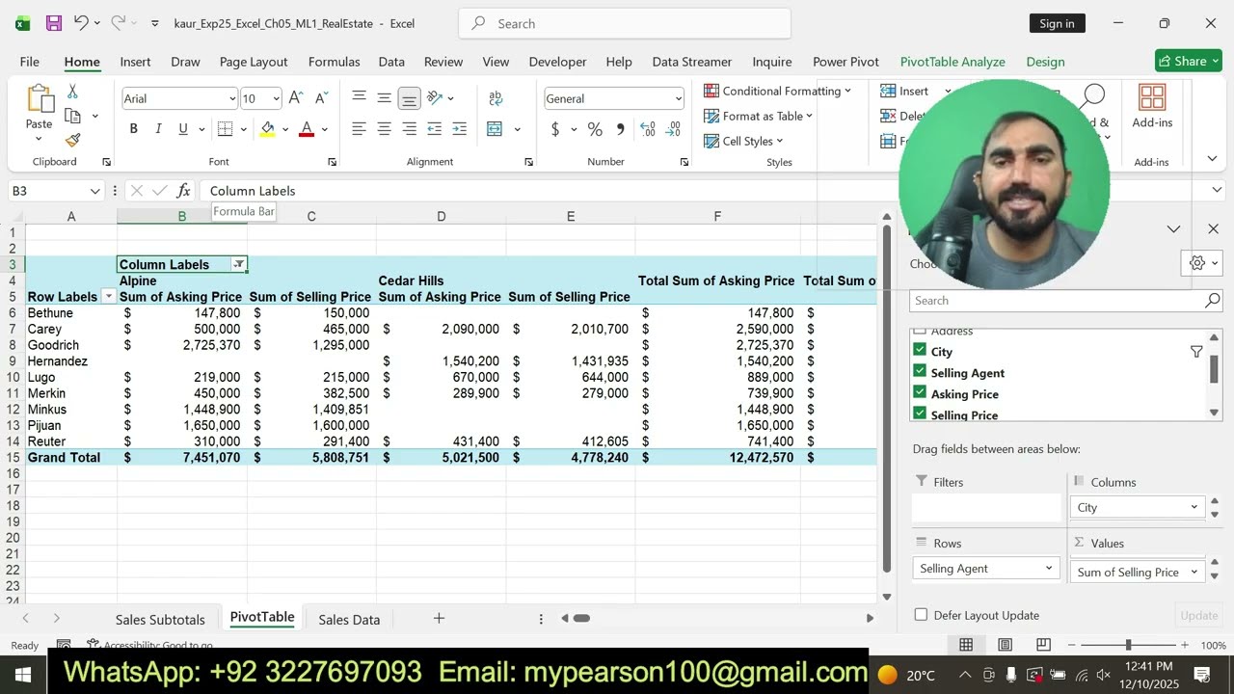Viewport: 1234px width, 694px height.
Task: Click the Borders icon
Action: [225, 129]
